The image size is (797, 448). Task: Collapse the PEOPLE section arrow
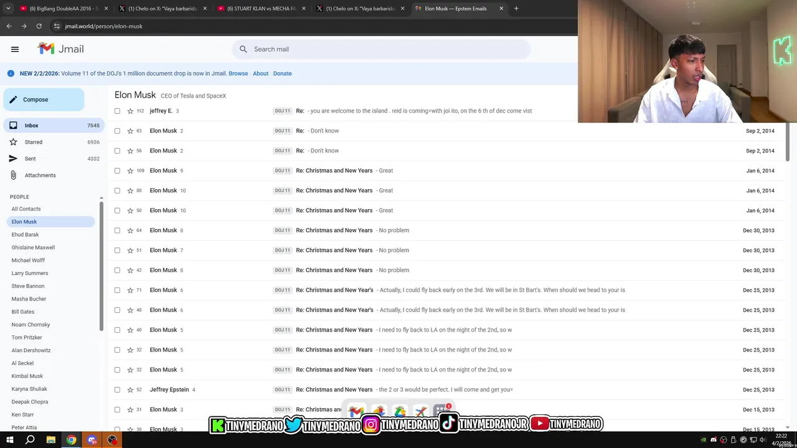click(x=101, y=197)
